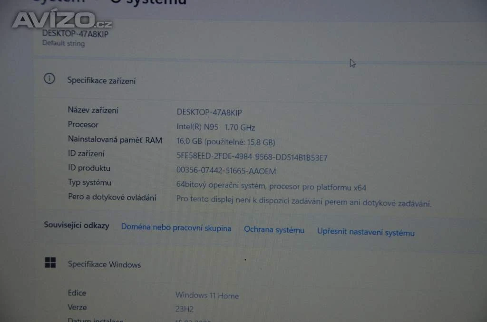Open the Ochrana systému link

tap(274, 230)
